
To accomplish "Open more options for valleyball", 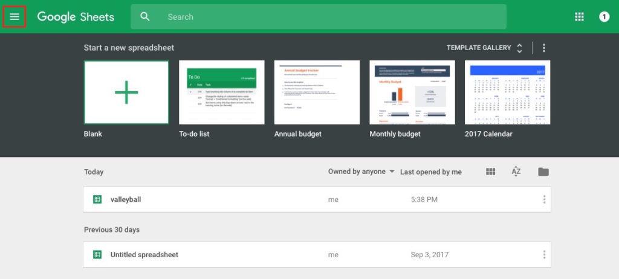I will click(x=544, y=199).
